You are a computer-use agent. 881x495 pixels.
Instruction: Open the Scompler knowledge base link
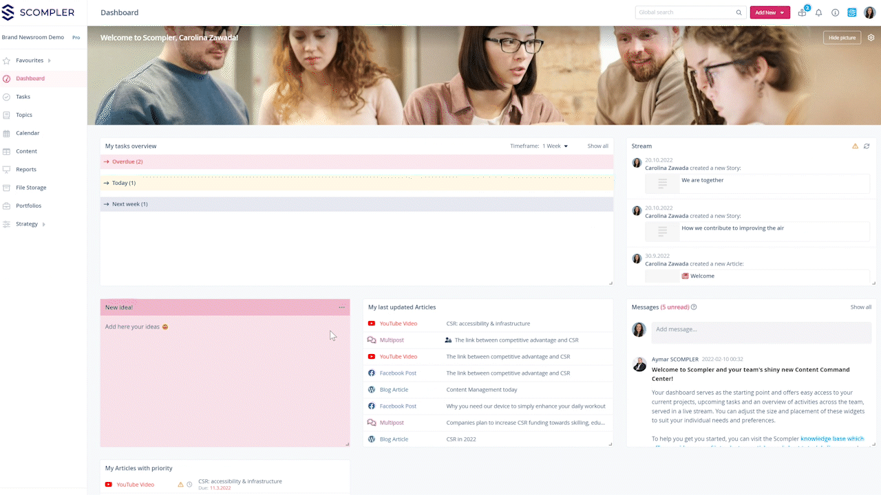pyautogui.click(x=831, y=439)
